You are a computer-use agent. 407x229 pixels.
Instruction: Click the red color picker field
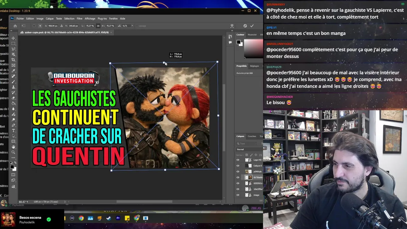[x=253, y=48]
